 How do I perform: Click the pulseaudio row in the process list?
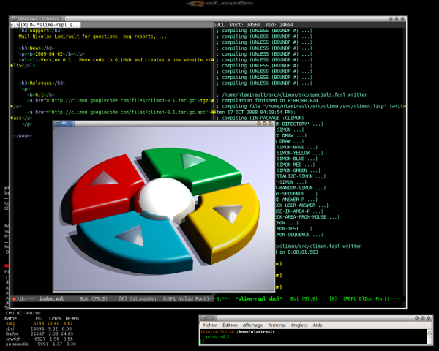pyautogui.click(x=40, y=344)
